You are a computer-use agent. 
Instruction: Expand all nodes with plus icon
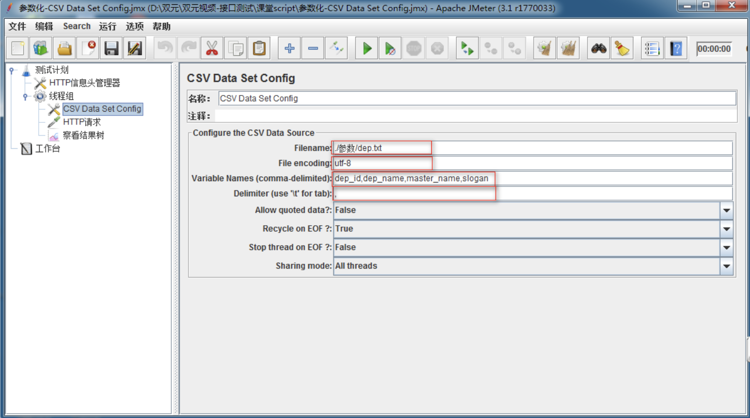click(x=289, y=48)
